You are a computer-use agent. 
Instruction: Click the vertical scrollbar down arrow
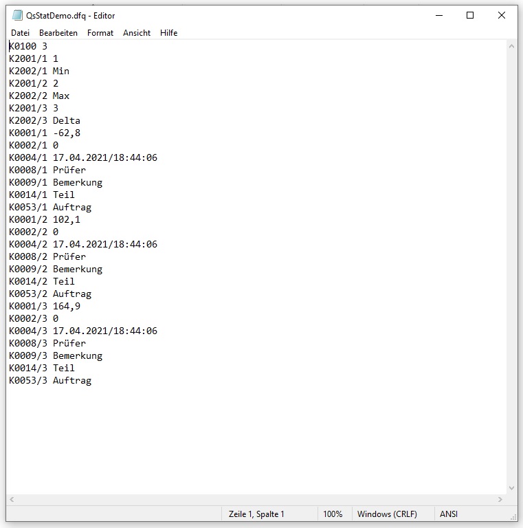pos(511,488)
